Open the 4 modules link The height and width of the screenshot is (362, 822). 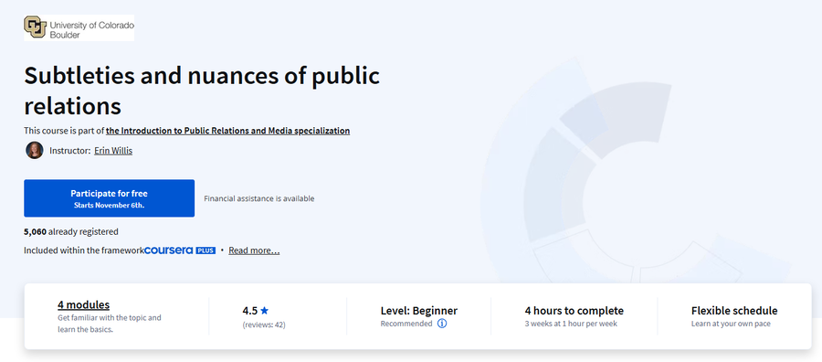click(83, 304)
